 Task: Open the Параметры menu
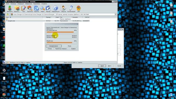37,4
